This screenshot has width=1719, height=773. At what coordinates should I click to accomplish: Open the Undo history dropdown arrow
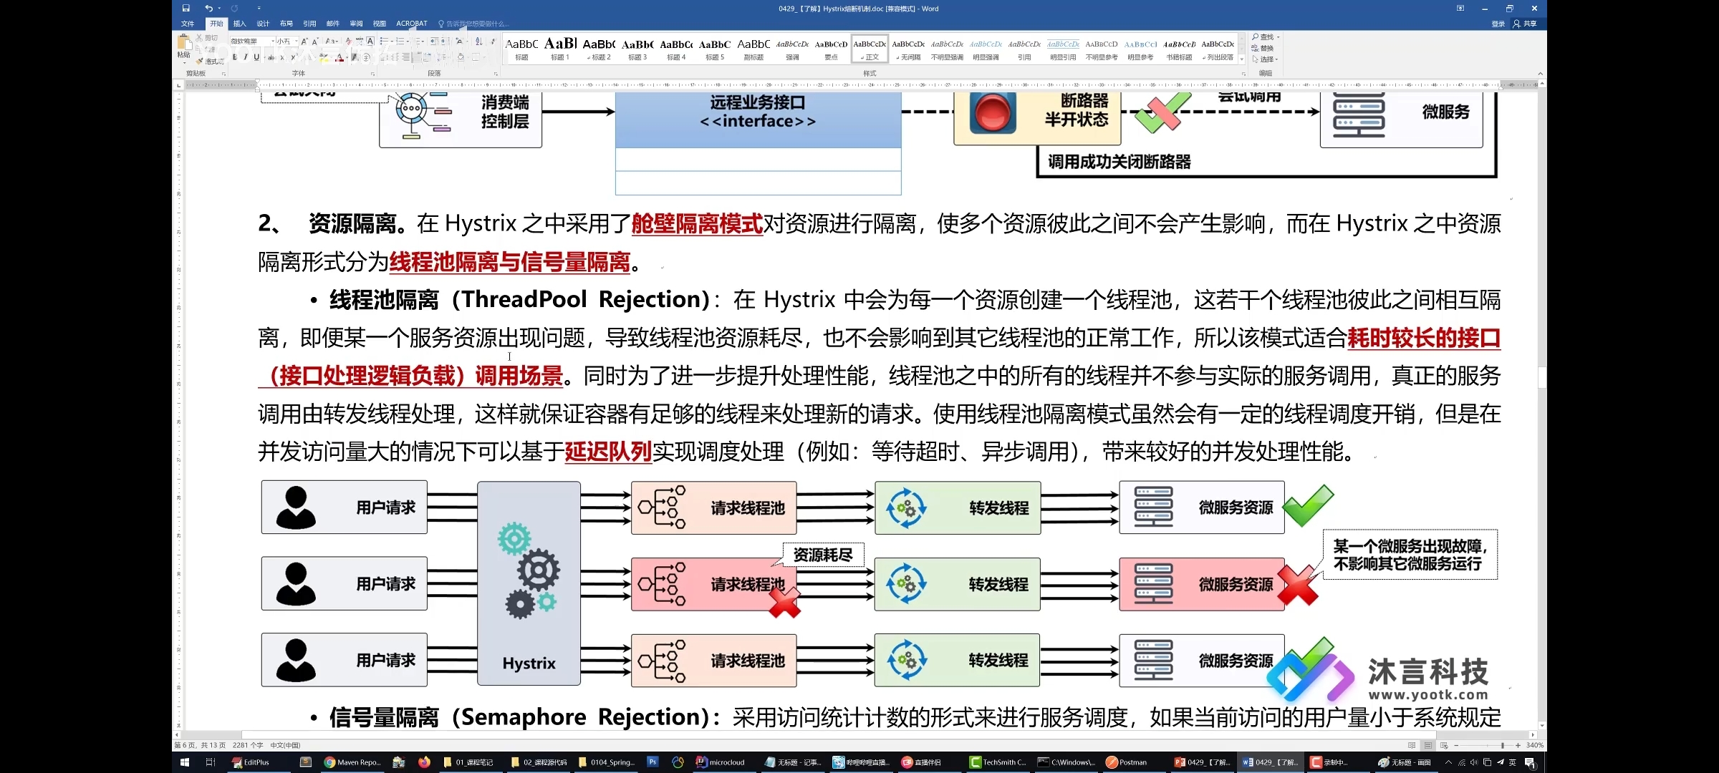coord(218,9)
